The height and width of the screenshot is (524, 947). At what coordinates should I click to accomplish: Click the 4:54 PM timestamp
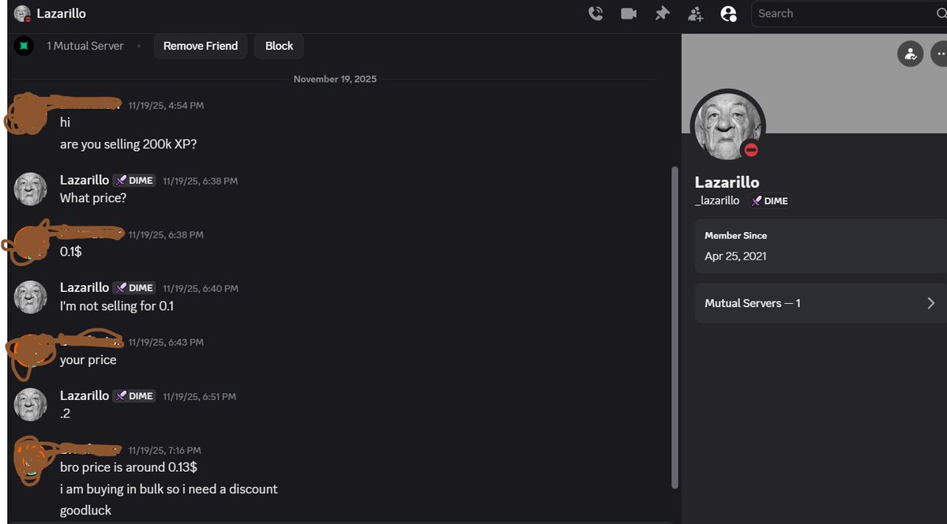166,106
